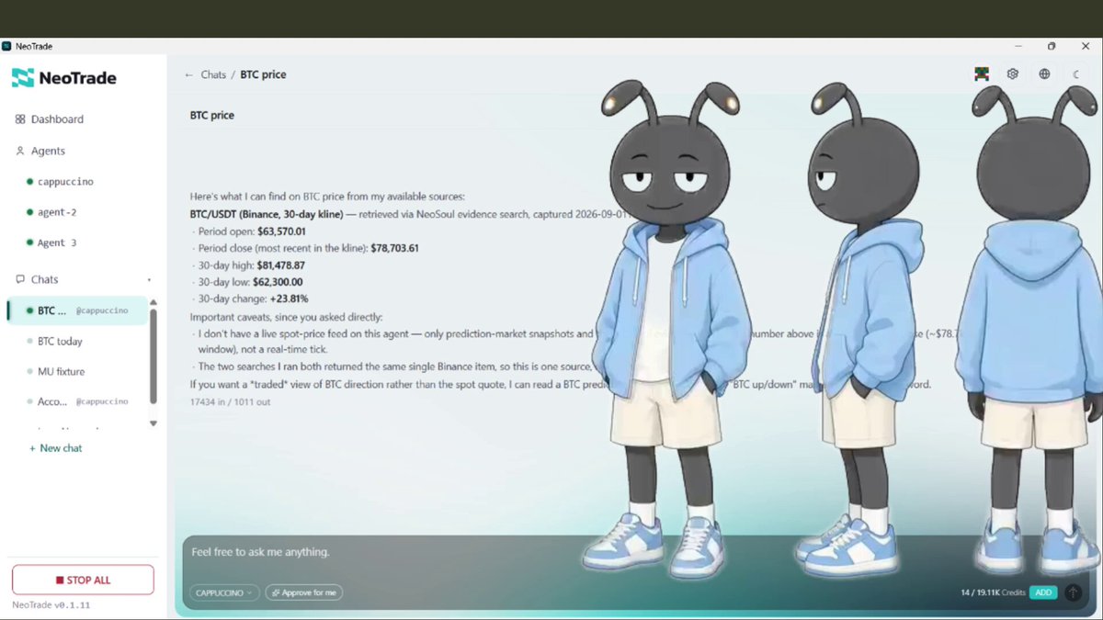The image size is (1103, 620).
Task: Click the '14 / 19.11K Credits' text
Action: 993,592
